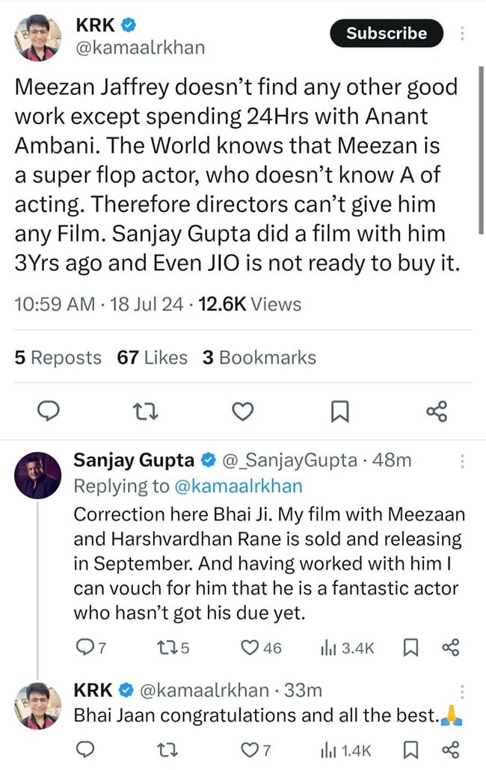The height and width of the screenshot is (770, 486).
Task: Open Sanjay Gupta's profile picture
Action: pos(37,474)
